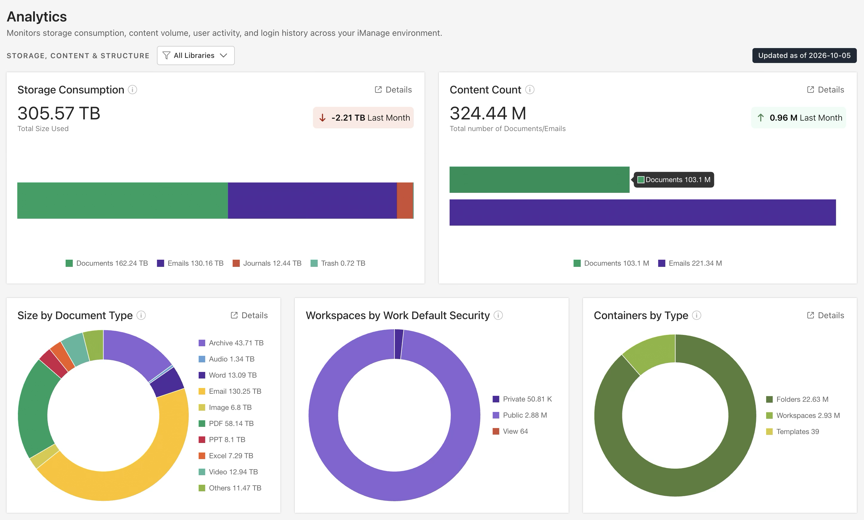Click the green Documents segment of the storage bar
864x520 pixels.
(x=123, y=200)
